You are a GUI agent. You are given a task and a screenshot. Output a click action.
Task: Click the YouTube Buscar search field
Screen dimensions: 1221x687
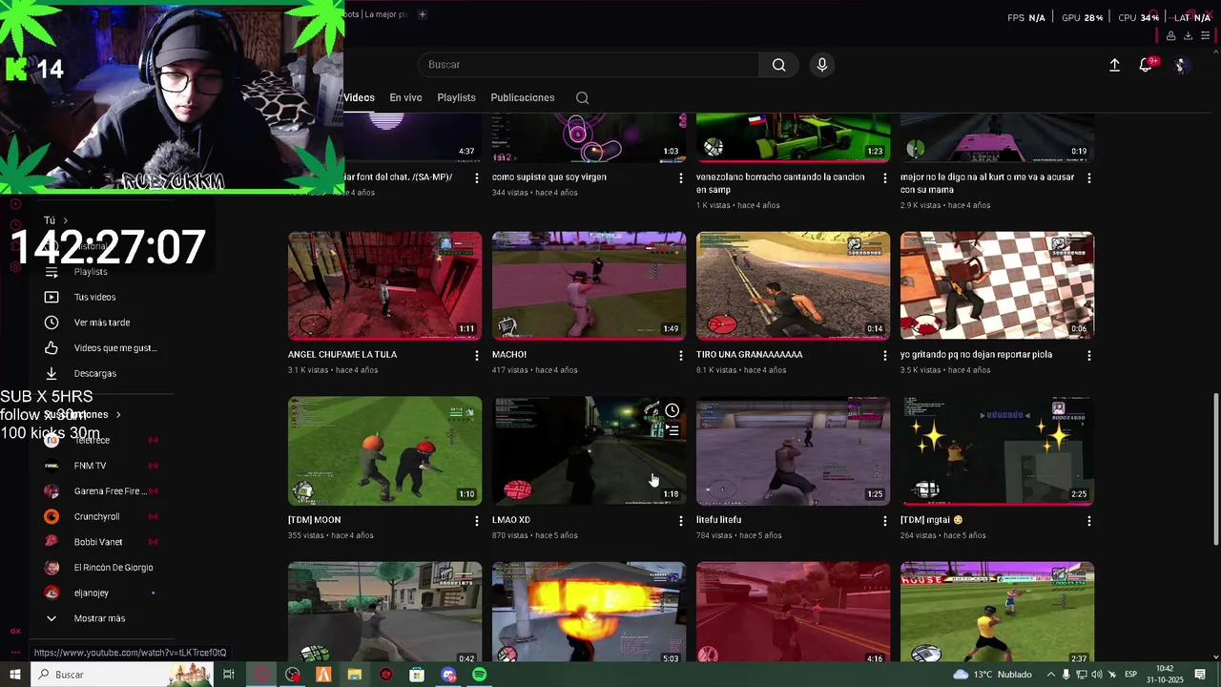(589, 65)
